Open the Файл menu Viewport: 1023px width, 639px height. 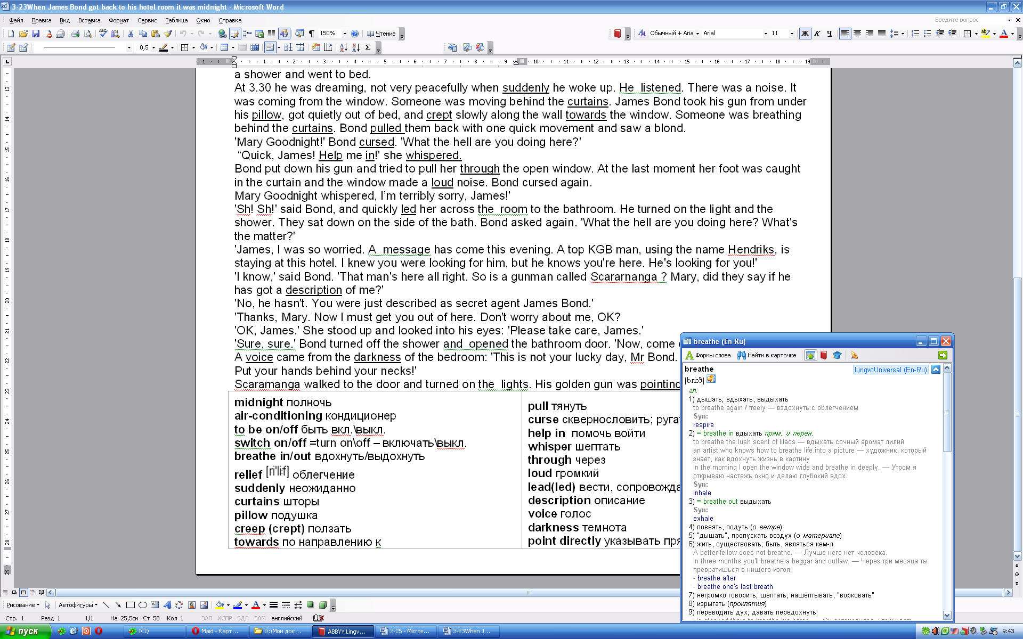point(16,20)
